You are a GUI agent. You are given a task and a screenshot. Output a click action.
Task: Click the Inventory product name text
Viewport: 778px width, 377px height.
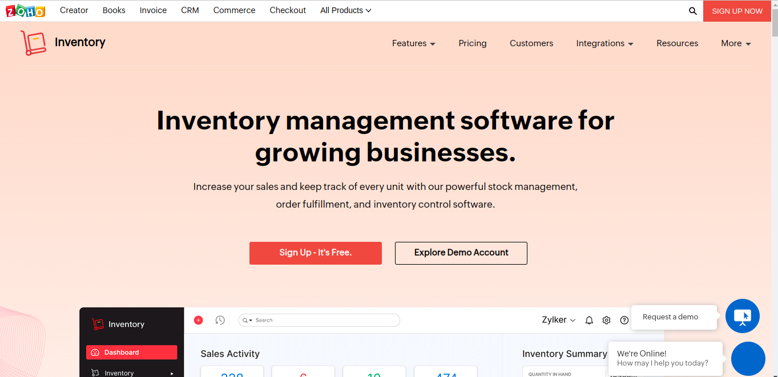pos(80,42)
